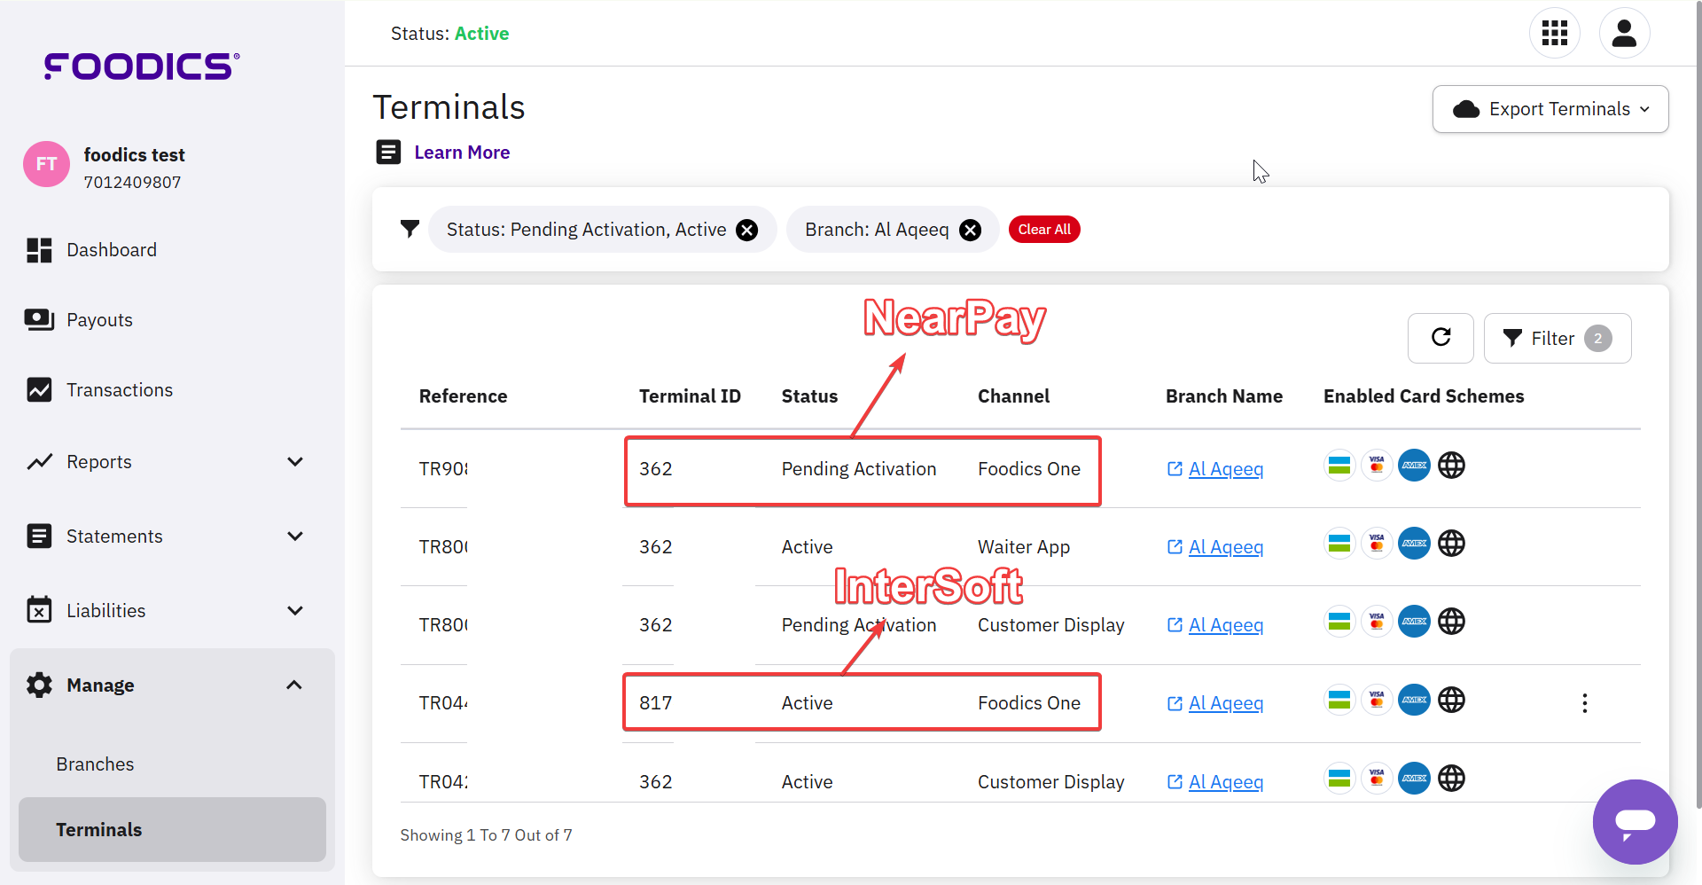Screen dimensions: 1702x885
Task: Open Branches under Manage
Action: pos(95,764)
